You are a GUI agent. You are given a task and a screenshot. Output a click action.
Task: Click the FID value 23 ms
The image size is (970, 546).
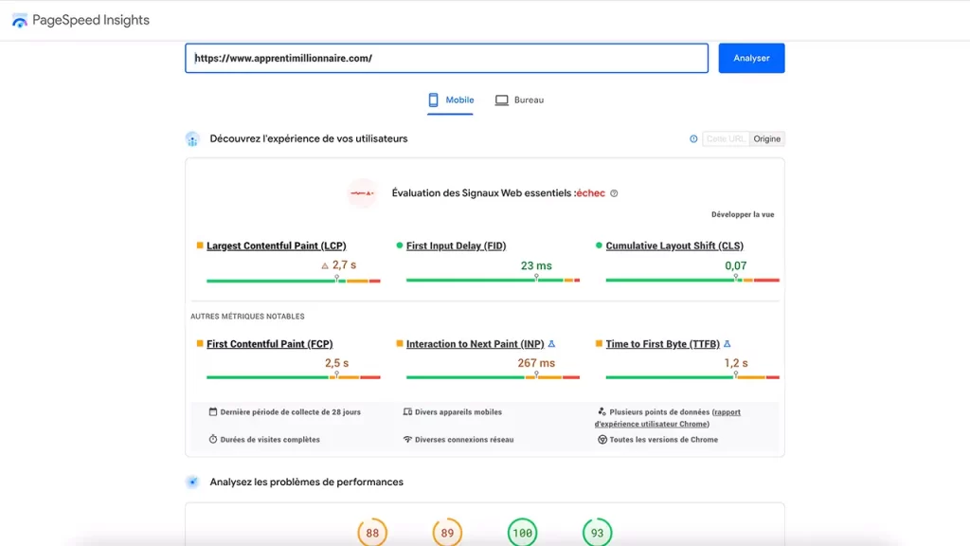(x=536, y=265)
